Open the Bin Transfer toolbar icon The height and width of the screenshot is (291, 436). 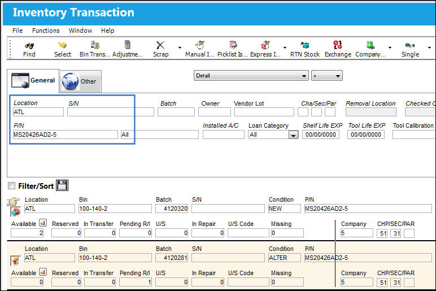pyautogui.click(x=95, y=45)
